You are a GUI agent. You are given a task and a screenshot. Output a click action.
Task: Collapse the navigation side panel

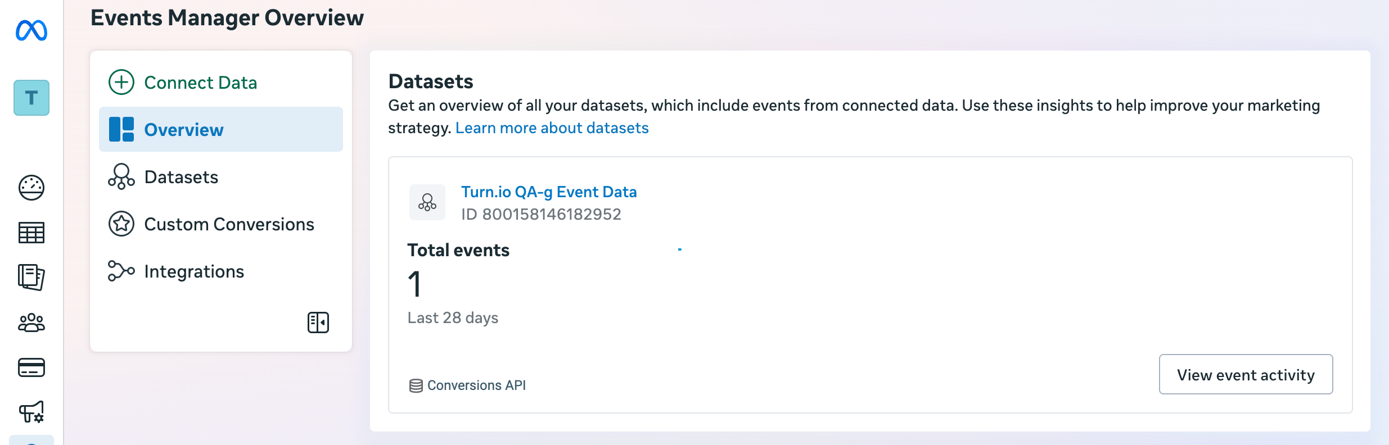click(x=318, y=323)
